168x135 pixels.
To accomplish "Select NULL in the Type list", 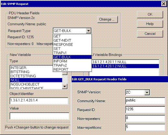I will 36,80.
